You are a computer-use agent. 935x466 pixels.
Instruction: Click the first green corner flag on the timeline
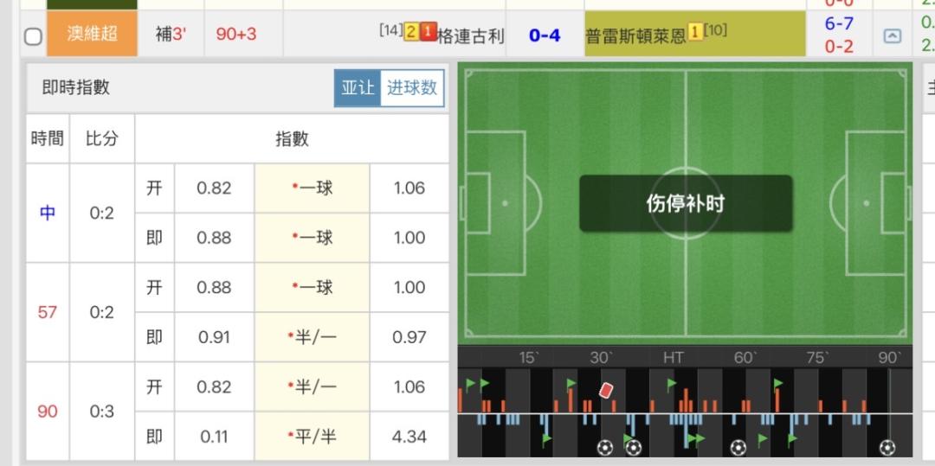click(470, 381)
